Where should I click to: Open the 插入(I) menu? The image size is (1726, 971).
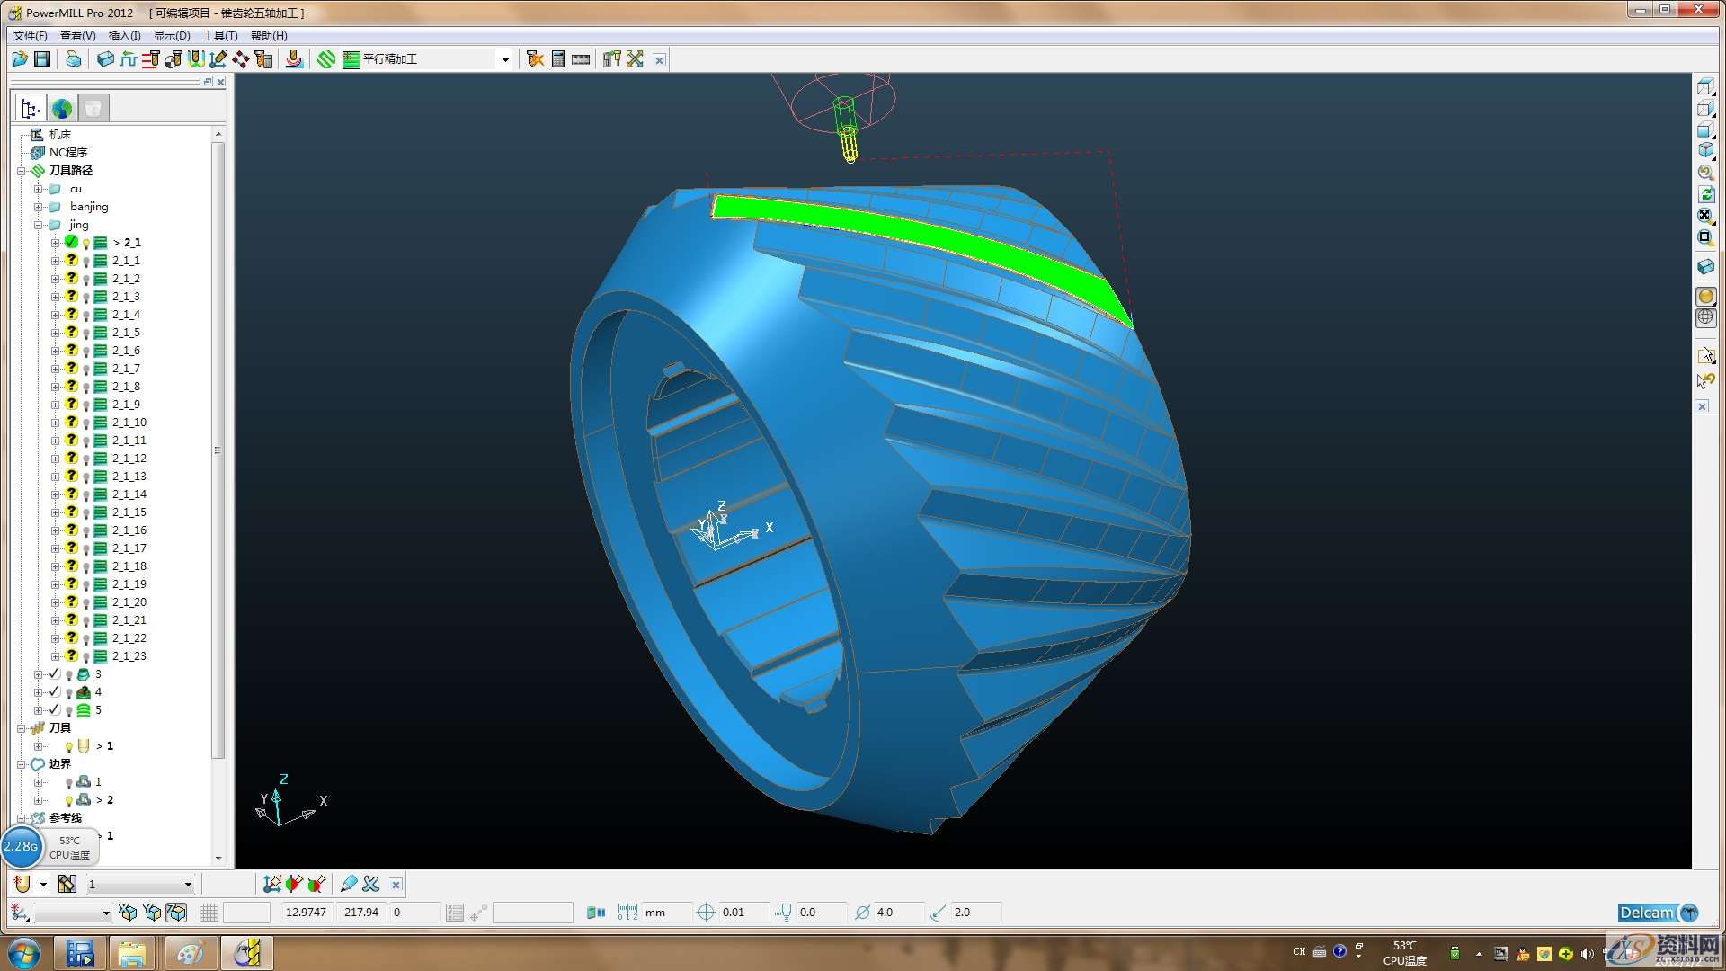click(124, 35)
